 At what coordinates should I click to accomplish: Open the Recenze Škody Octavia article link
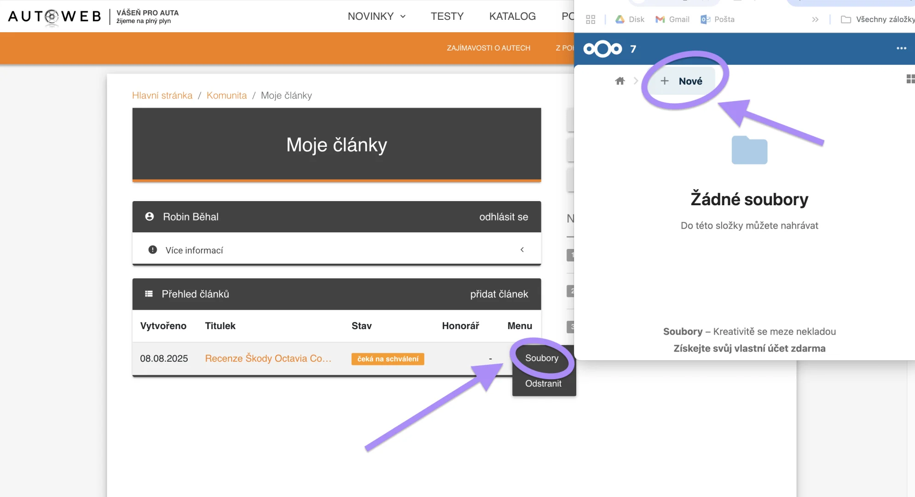point(268,358)
